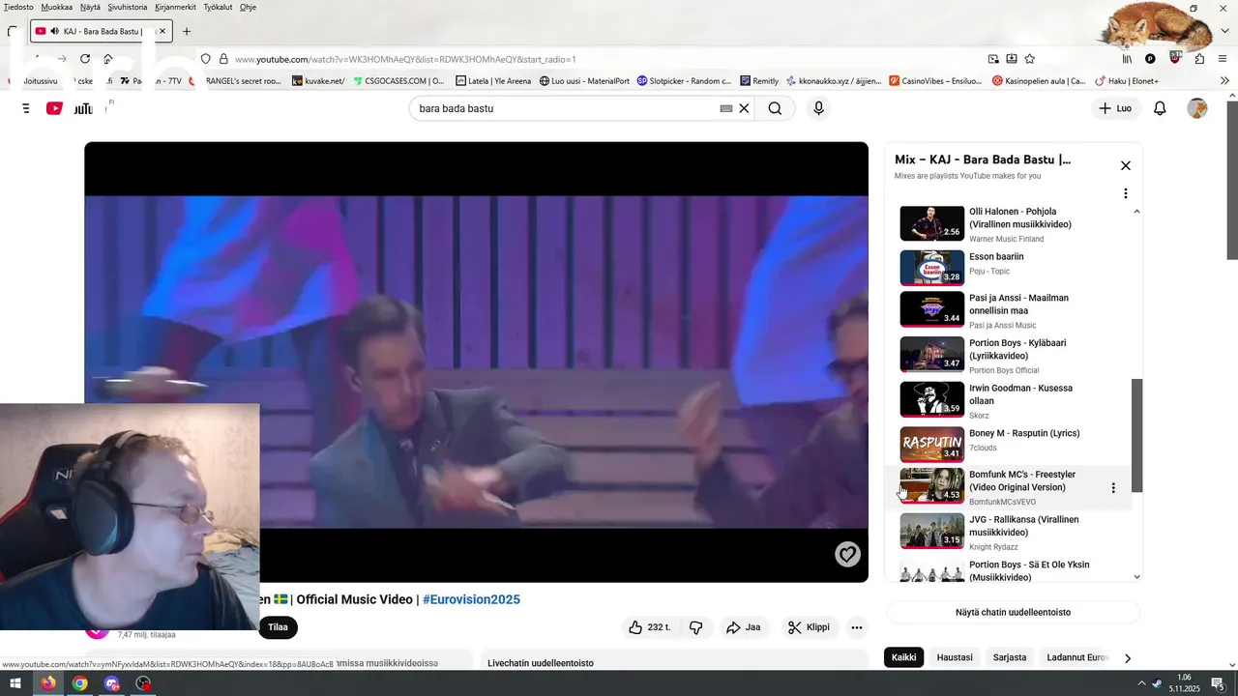Open the Kirjanmerkit menu
The width and height of the screenshot is (1238, 696).
pyautogui.click(x=175, y=7)
